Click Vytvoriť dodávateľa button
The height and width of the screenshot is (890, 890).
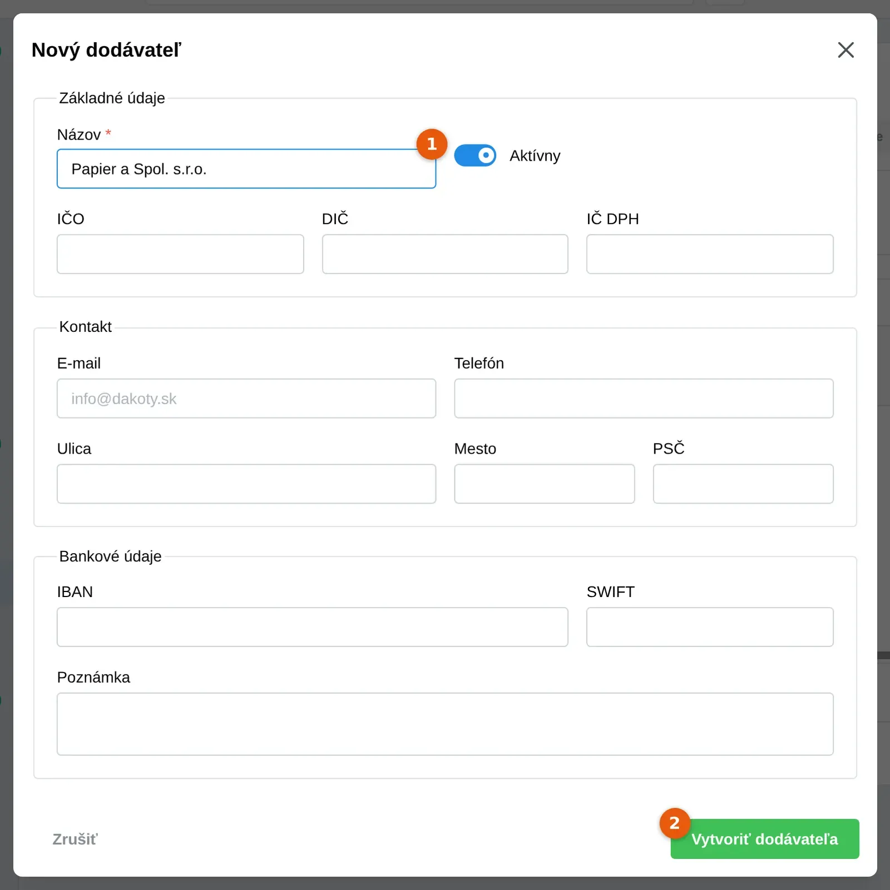tap(765, 839)
